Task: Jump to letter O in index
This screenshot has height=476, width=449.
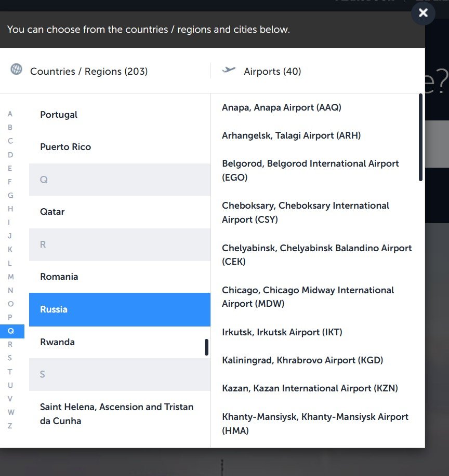Action: tap(10, 304)
